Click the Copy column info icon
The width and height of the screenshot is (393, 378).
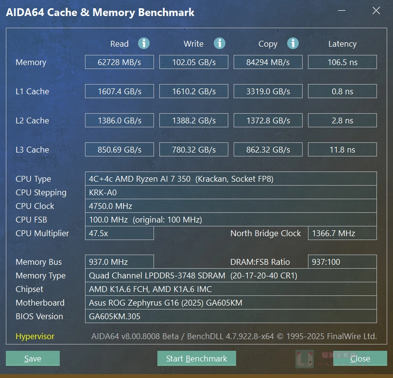click(x=293, y=43)
